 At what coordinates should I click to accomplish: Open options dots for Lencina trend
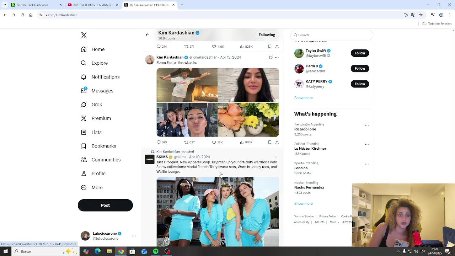tap(367, 164)
